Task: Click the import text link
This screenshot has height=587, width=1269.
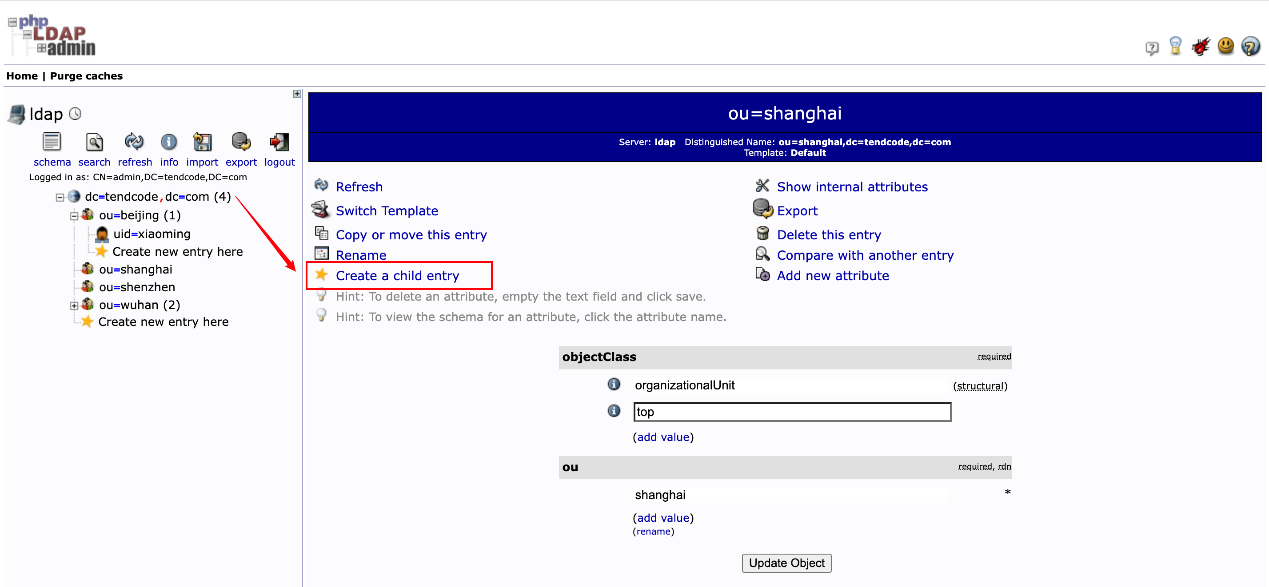Action: [x=202, y=162]
